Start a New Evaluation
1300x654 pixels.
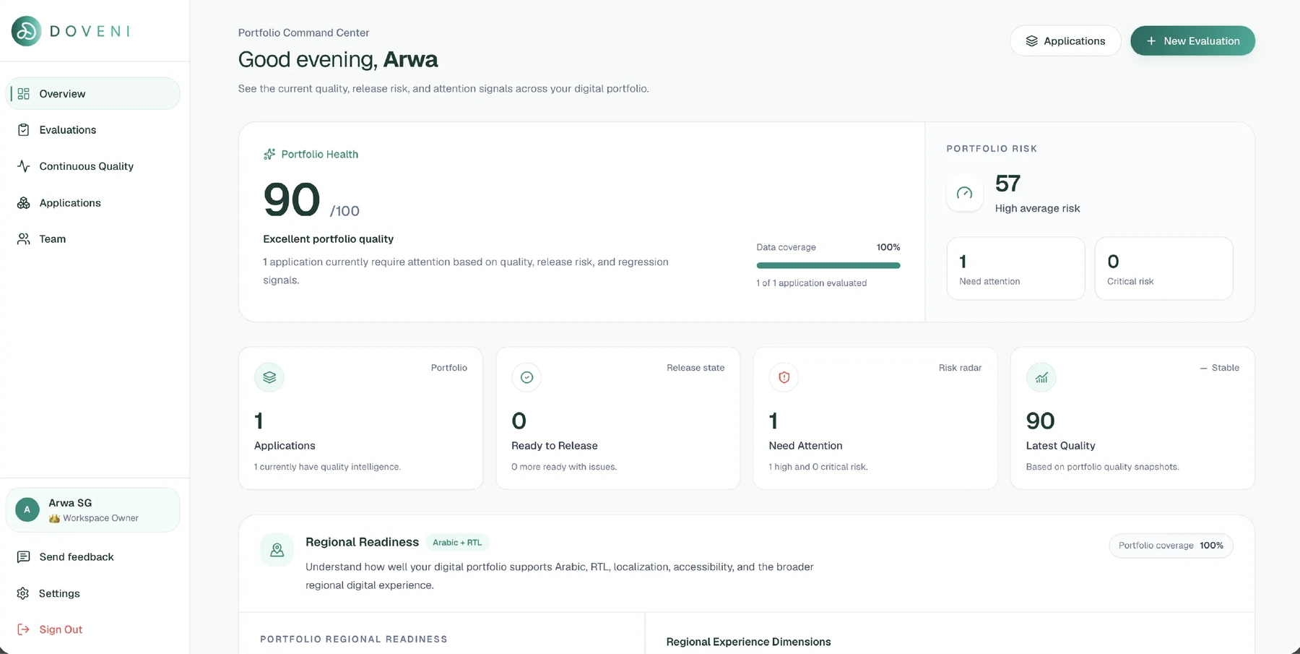point(1192,41)
